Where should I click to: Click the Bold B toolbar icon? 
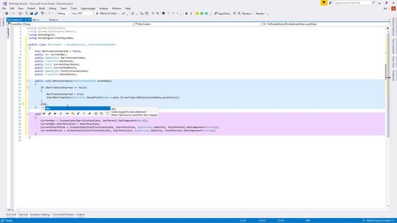point(186,14)
